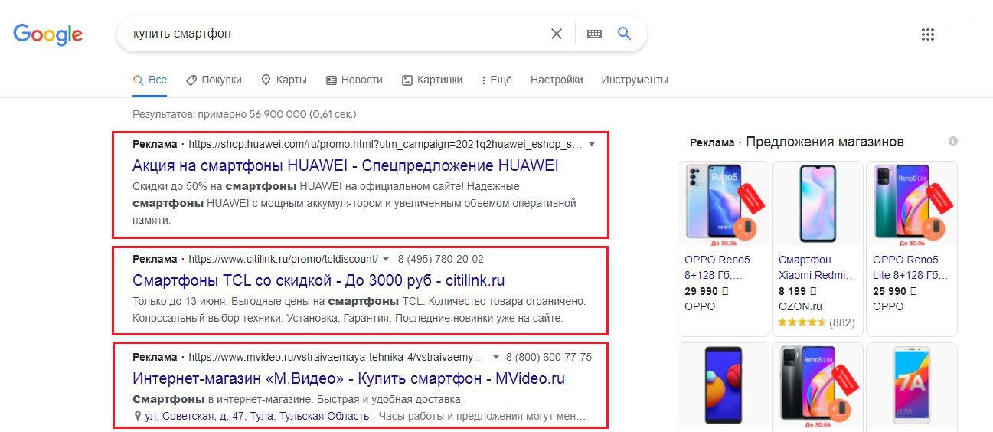The height and width of the screenshot is (432, 993).
Task: Clear the search query with the X icon
Action: point(557,34)
